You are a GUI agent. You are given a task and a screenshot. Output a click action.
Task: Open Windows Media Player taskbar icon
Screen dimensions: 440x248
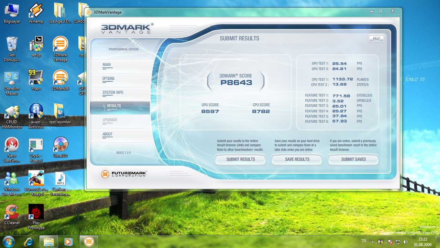pyautogui.click(x=68, y=241)
